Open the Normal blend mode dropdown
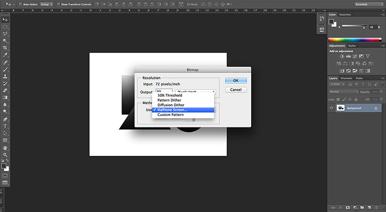The height and width of the screenshot is (212, 386). point(344,92)
